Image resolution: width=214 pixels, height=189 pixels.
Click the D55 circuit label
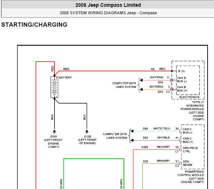coord(160,92)
